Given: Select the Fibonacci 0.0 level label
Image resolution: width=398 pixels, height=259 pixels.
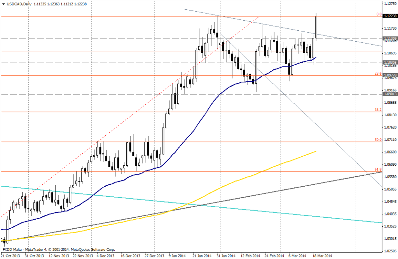Looking at the screenshot, I should click(x=378, y=14).
